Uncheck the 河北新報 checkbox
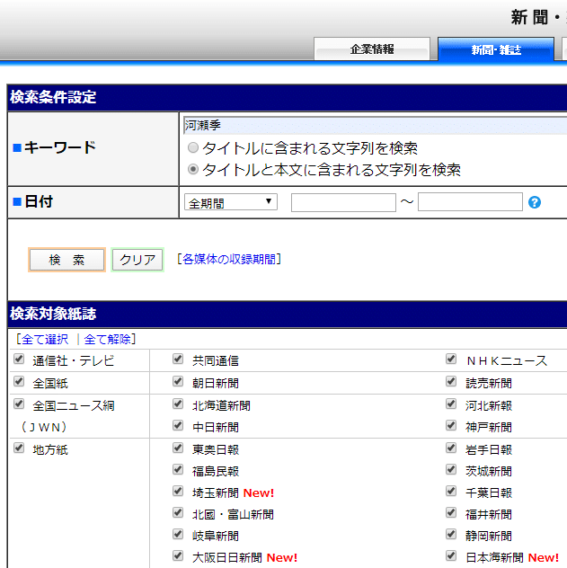 (x=451, y=404)
